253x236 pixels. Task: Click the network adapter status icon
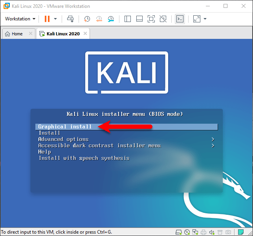click(x=195, y=232)
